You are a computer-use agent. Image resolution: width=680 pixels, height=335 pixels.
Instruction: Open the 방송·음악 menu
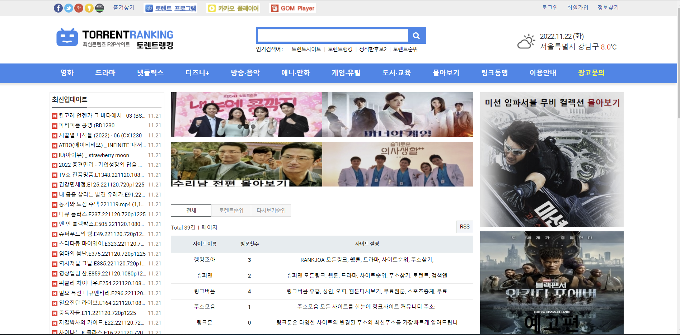[x=245, y=73]
